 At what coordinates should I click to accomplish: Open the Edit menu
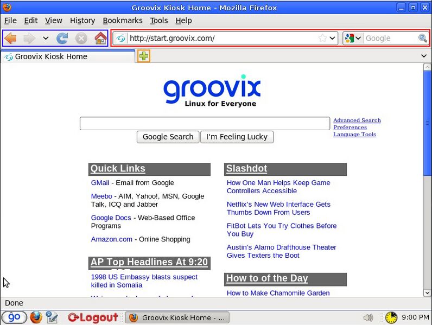31,21
